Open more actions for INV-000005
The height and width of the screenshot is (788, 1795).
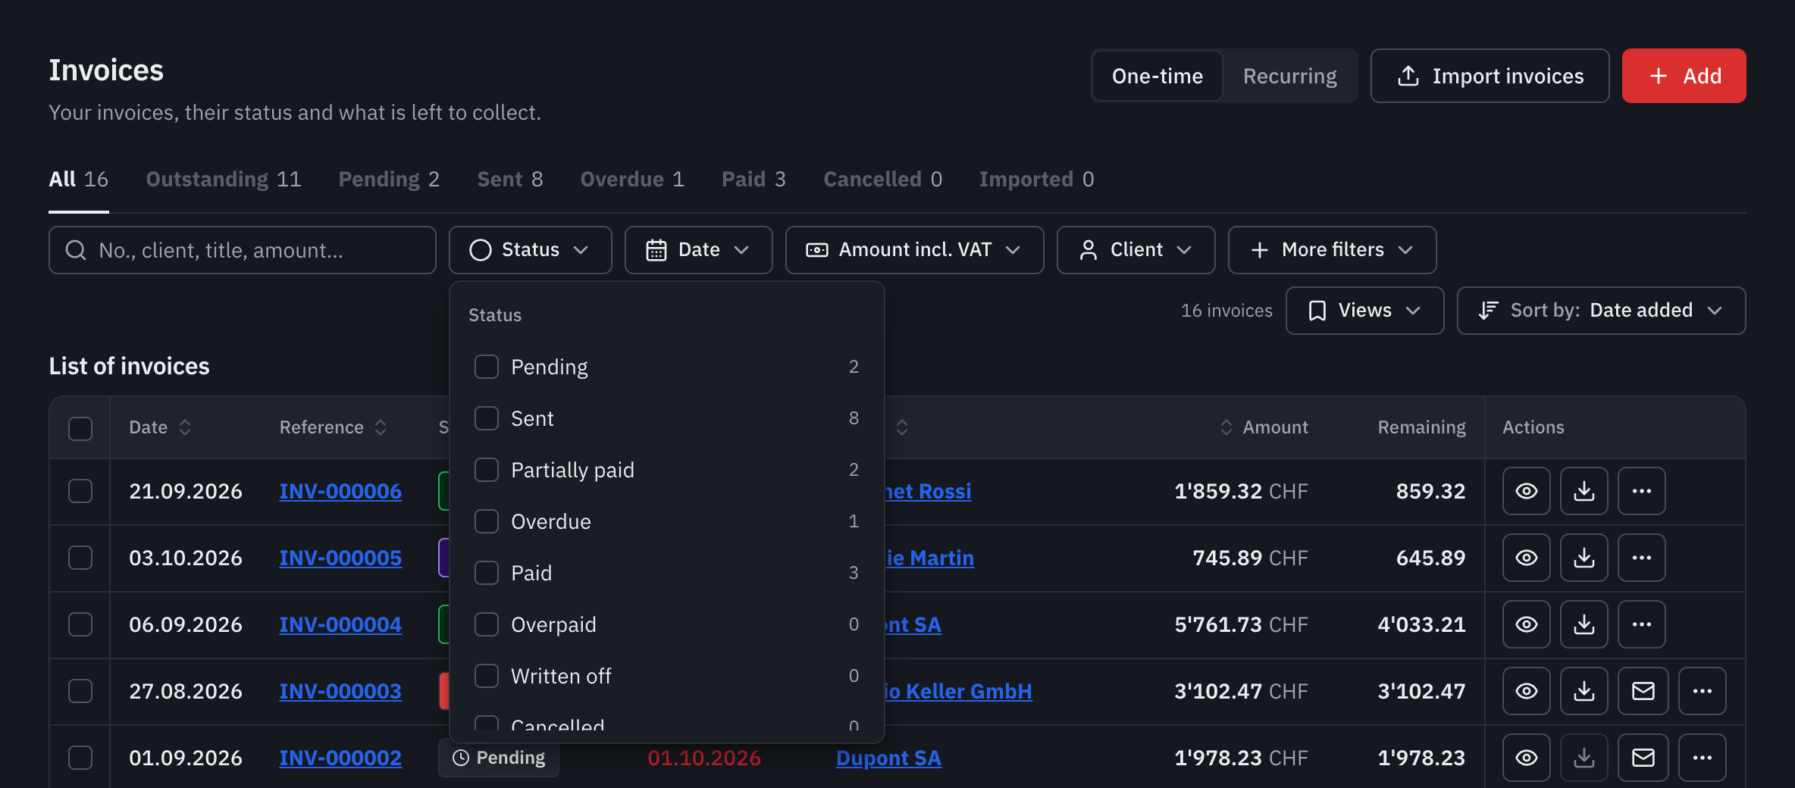[x=1641, y=558]
